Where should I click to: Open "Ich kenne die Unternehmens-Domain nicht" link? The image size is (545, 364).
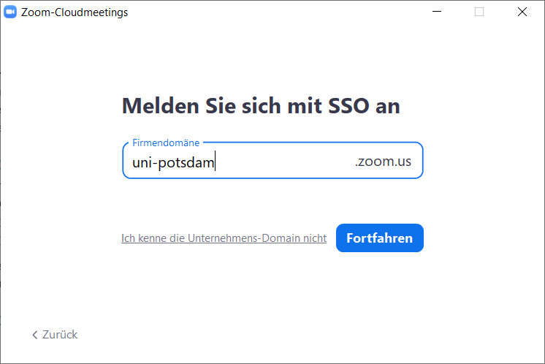coord(224,238)
